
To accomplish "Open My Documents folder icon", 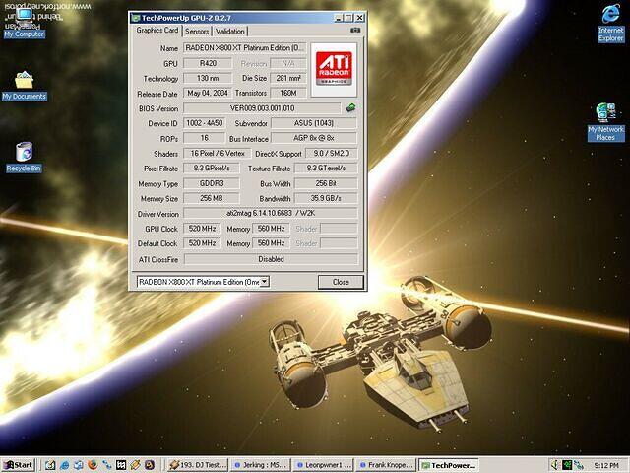I will (x=24, y=83).
